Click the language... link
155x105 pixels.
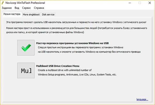click(x=142, y=99)
